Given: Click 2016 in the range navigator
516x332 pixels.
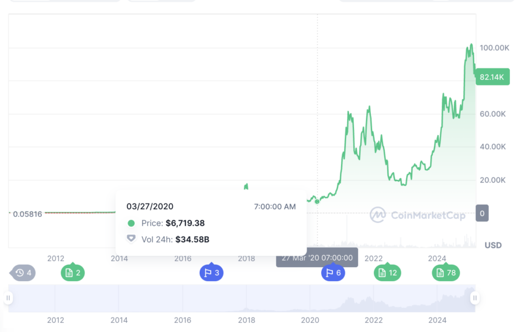Looking at the screenshot, I should tap(183, 320).
